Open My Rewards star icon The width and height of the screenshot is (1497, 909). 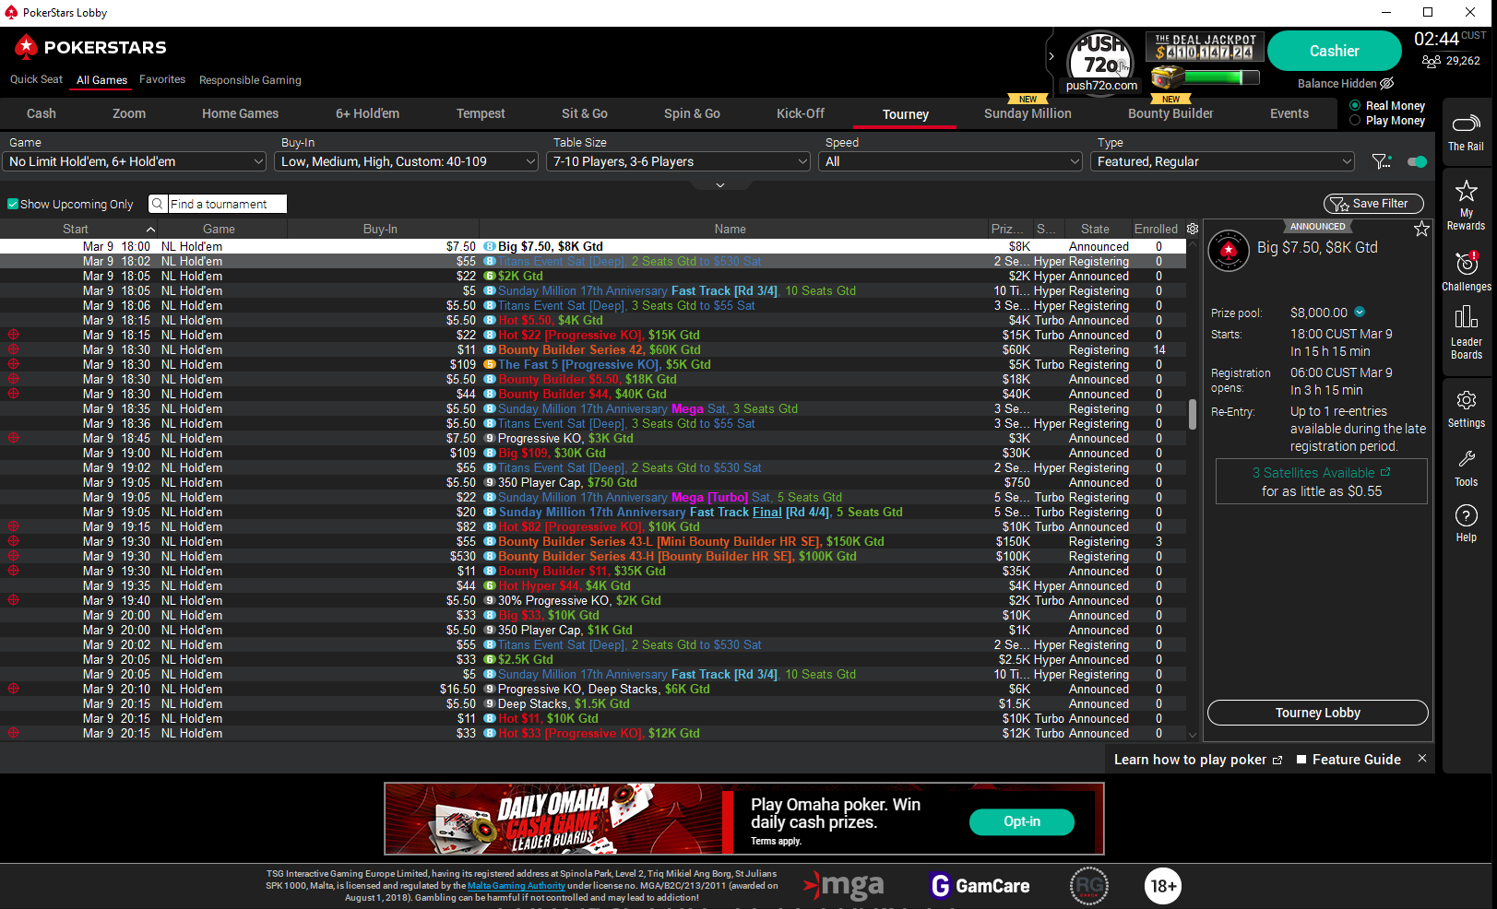pos(1466,205)
